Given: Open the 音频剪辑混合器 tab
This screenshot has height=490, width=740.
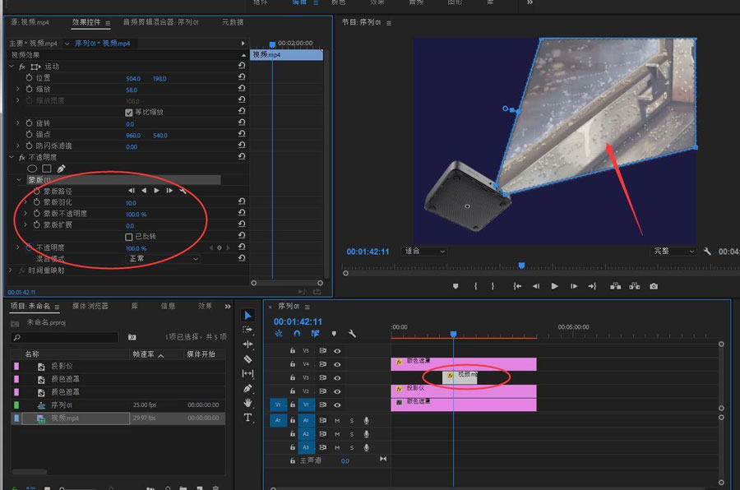Looking at the screenshot, I should [161, 22].
